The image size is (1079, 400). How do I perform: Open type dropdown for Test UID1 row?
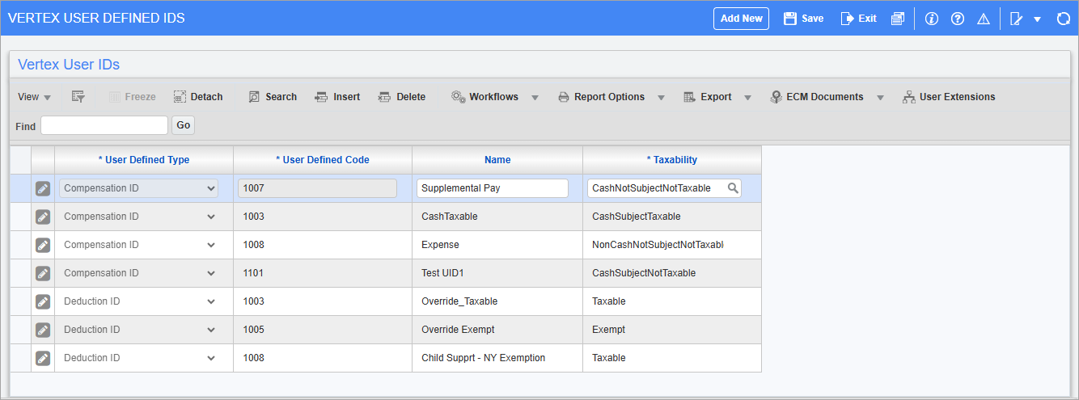139,273
